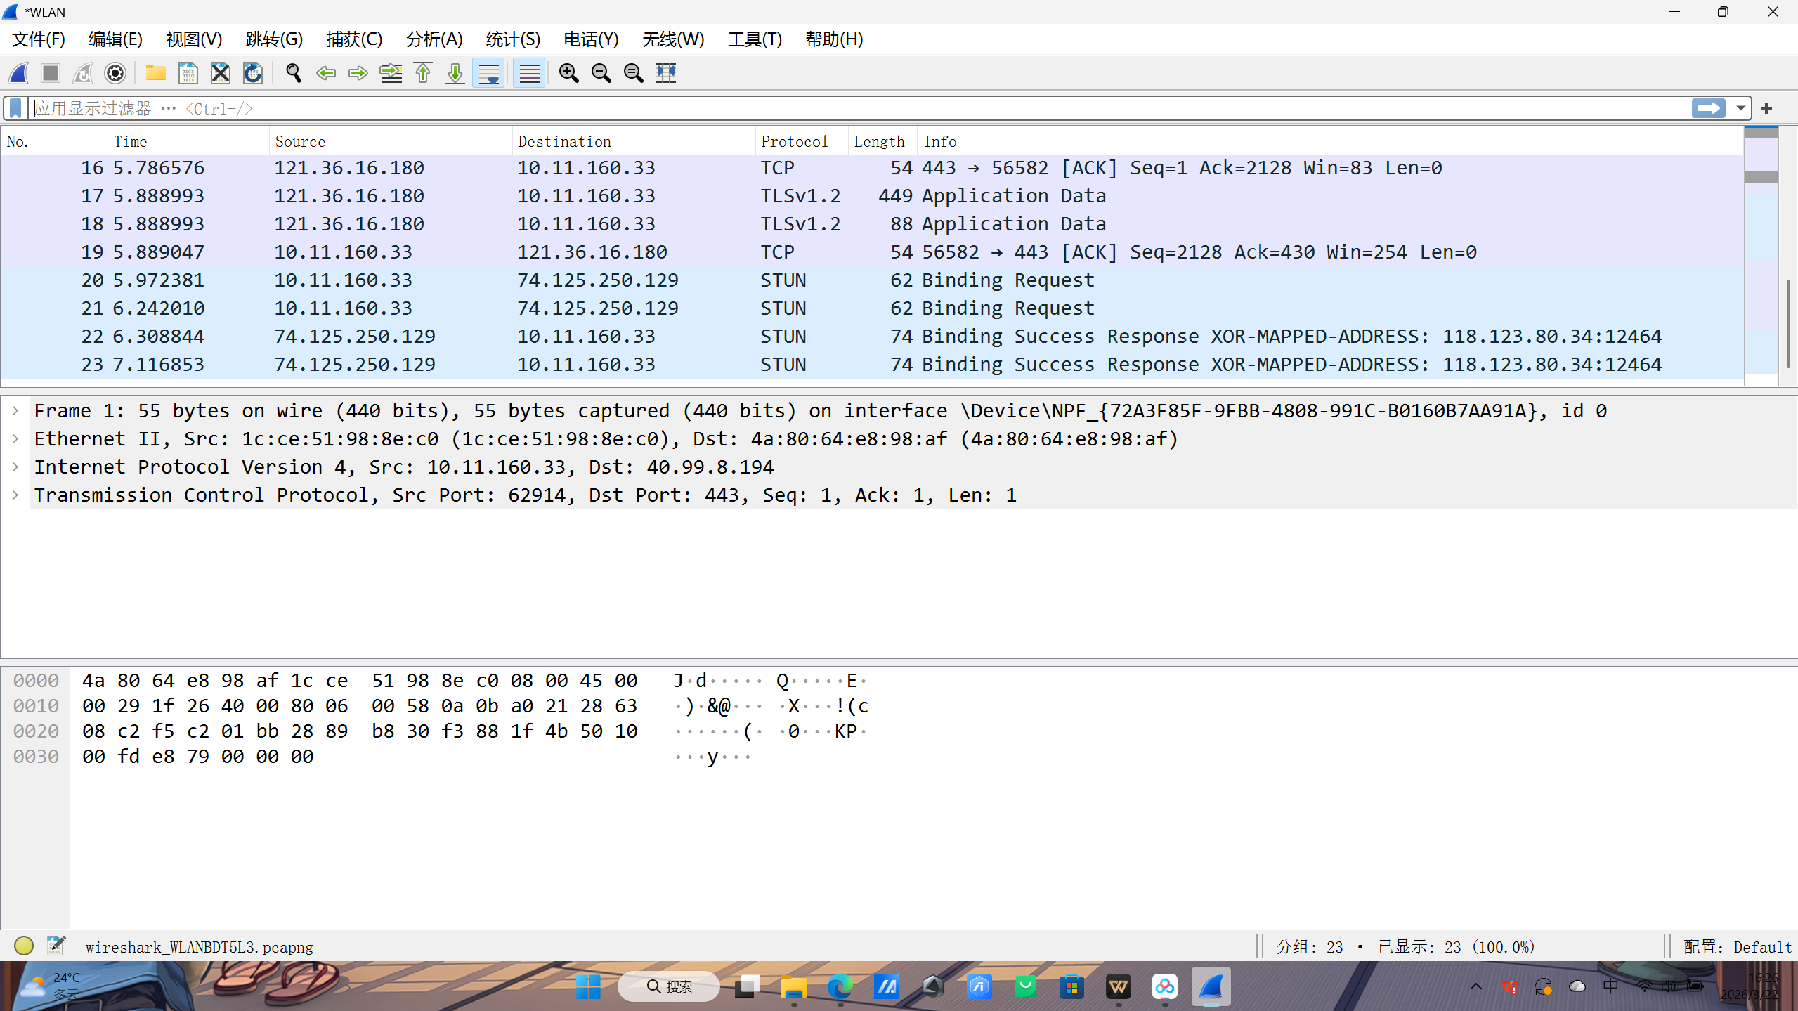Start capturing packets with shark fin icon
The width and height of the screenshot is (1798, 1011).
19,73
